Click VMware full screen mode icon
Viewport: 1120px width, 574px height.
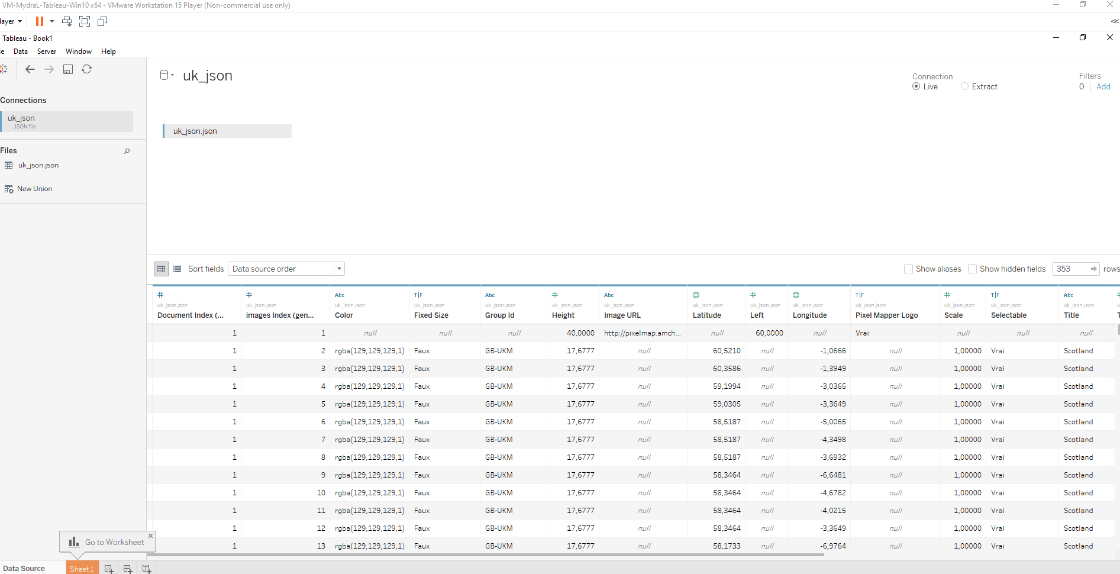pos(85,21)
